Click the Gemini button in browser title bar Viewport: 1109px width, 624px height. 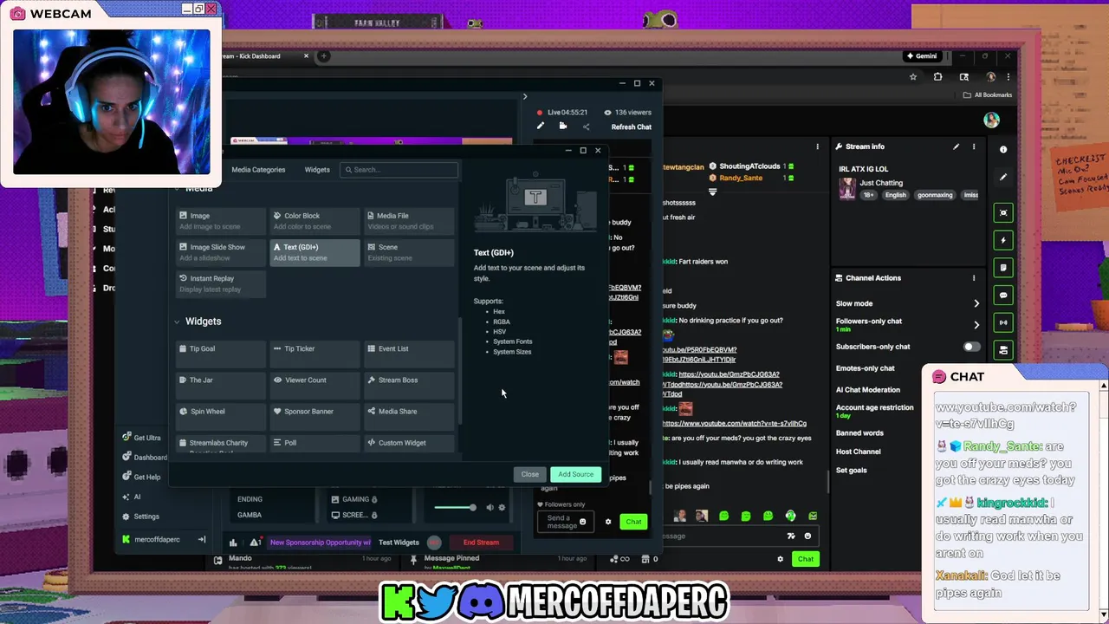tap(921, 56)
